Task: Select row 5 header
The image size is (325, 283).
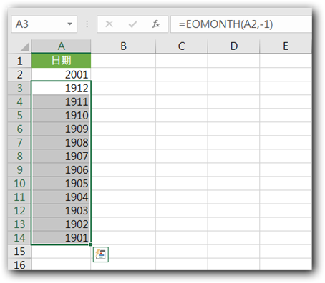Action: click(x=19, y=115)
